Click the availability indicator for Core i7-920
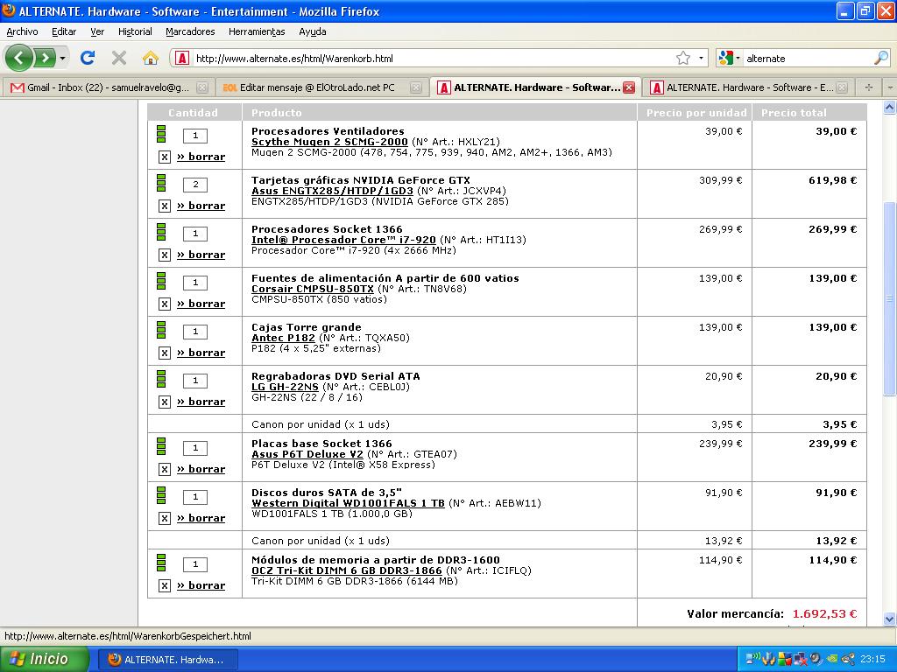The height and width of the screenshot is (672, 897). coord(161,232)
